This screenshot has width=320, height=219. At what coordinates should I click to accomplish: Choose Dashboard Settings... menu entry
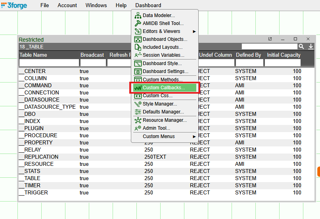click(165, 71)
